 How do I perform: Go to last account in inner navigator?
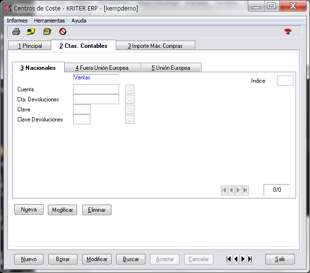pyautogui.click(x=245, y=190)
